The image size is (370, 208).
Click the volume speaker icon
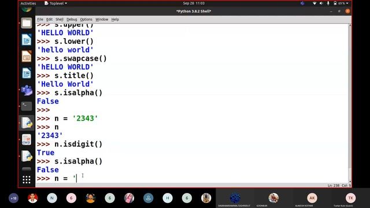(x=321, y=3)
